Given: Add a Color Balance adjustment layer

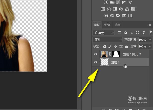Looking at the screenshot, I should (x=109, y=9).
